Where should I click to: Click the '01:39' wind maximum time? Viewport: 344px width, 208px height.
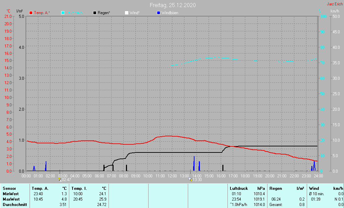click(316, 199)
